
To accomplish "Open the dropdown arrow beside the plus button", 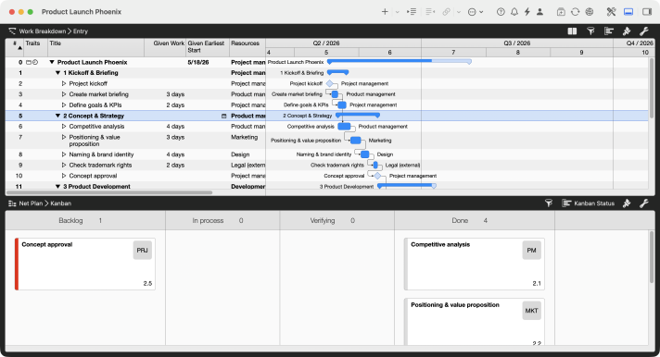I will [x=397, y=12].
